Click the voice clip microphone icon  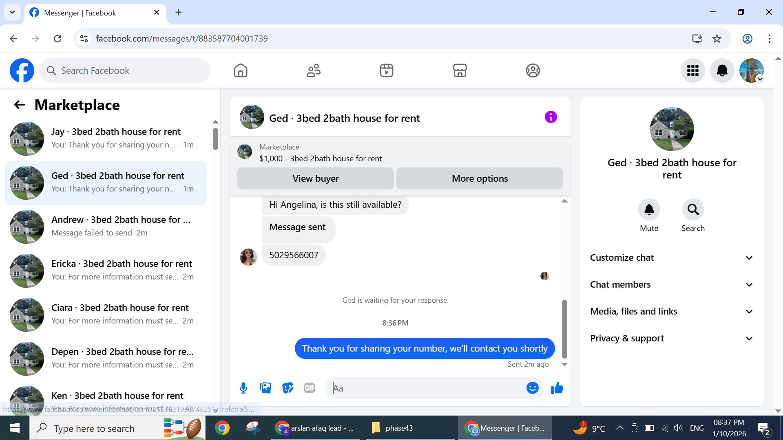pyautogui.click(x=243, y=388)
